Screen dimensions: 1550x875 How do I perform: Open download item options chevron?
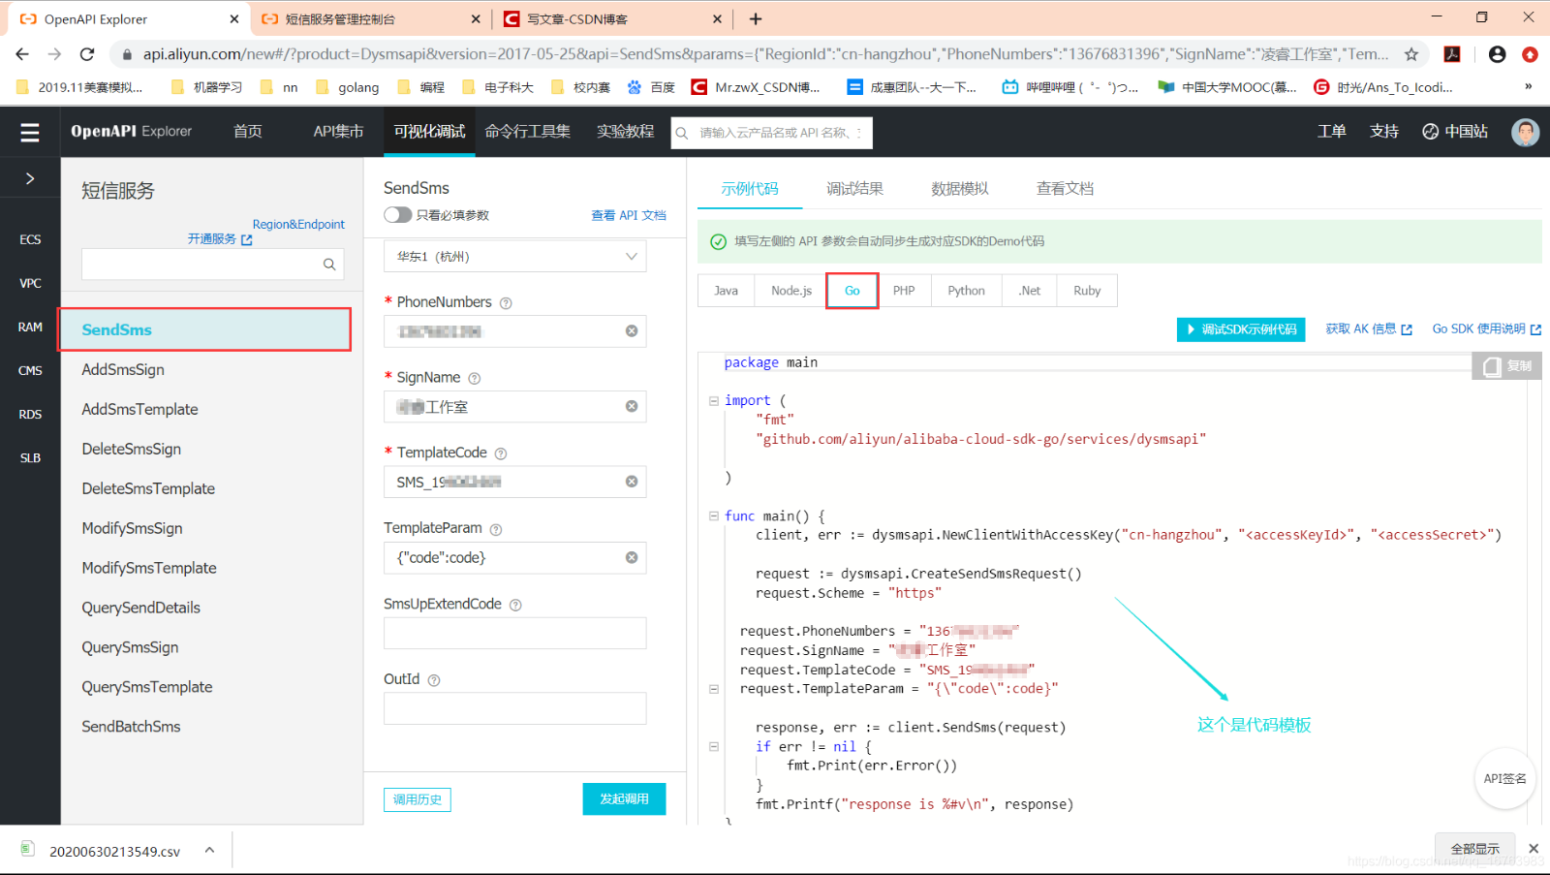209,851
